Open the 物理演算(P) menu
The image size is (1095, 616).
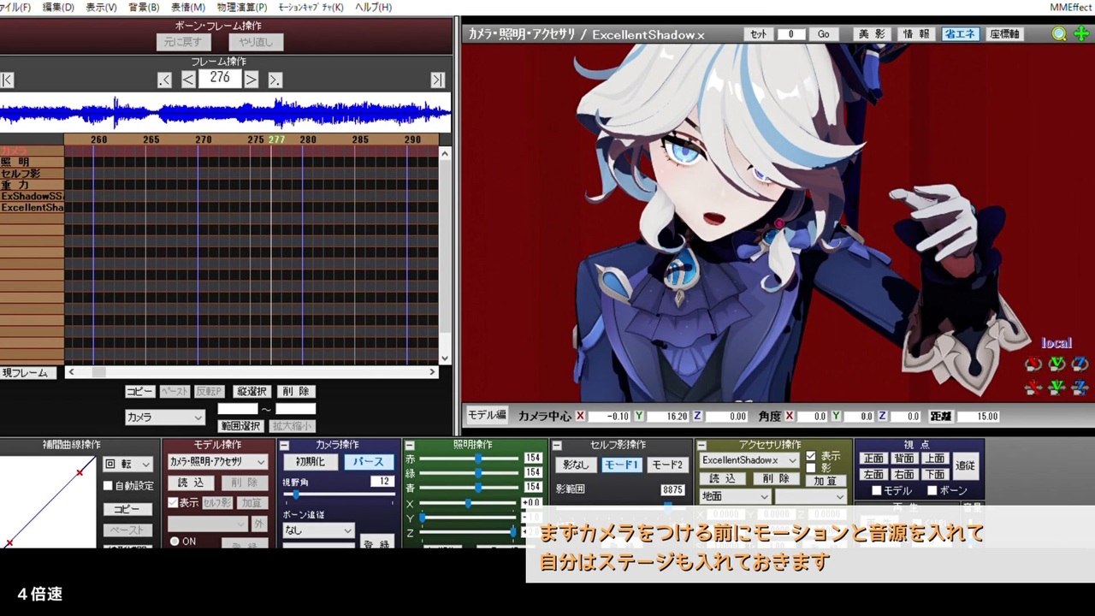click(x=242, y=7)
